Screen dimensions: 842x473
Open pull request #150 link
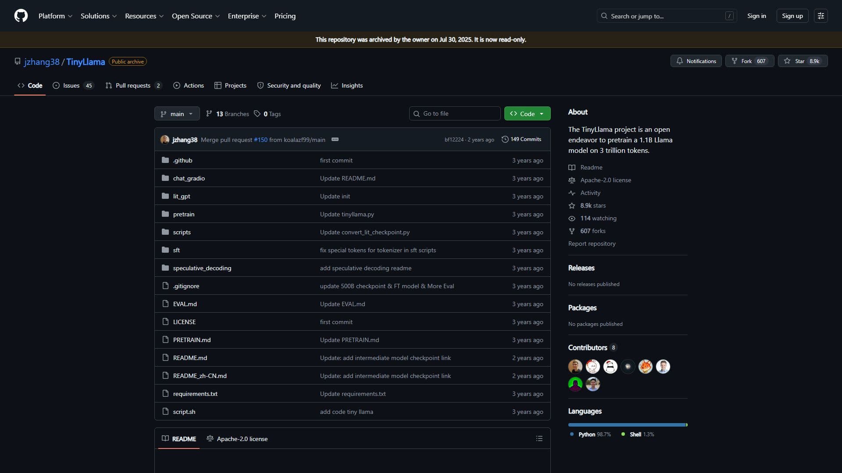260,140
